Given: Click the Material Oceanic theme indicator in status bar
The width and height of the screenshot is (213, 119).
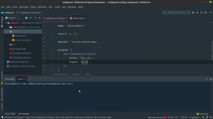Looking at the screenshot, I should (x=157, y=117).
